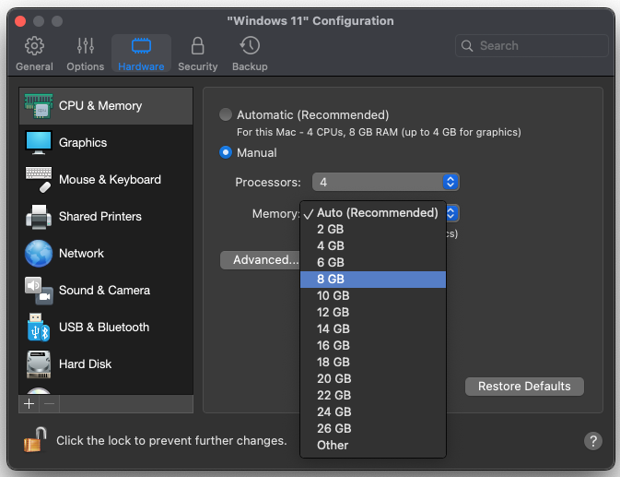Choose 24 GB memory
Screen dimensions: 620x477
pos(373,412)
